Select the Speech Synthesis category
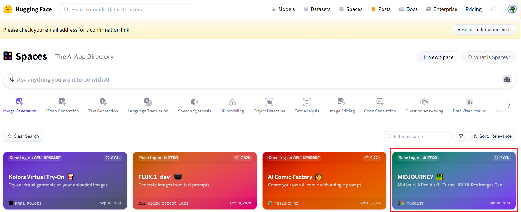Viewport: 521px width, 212px height. (x=194, y=106)
